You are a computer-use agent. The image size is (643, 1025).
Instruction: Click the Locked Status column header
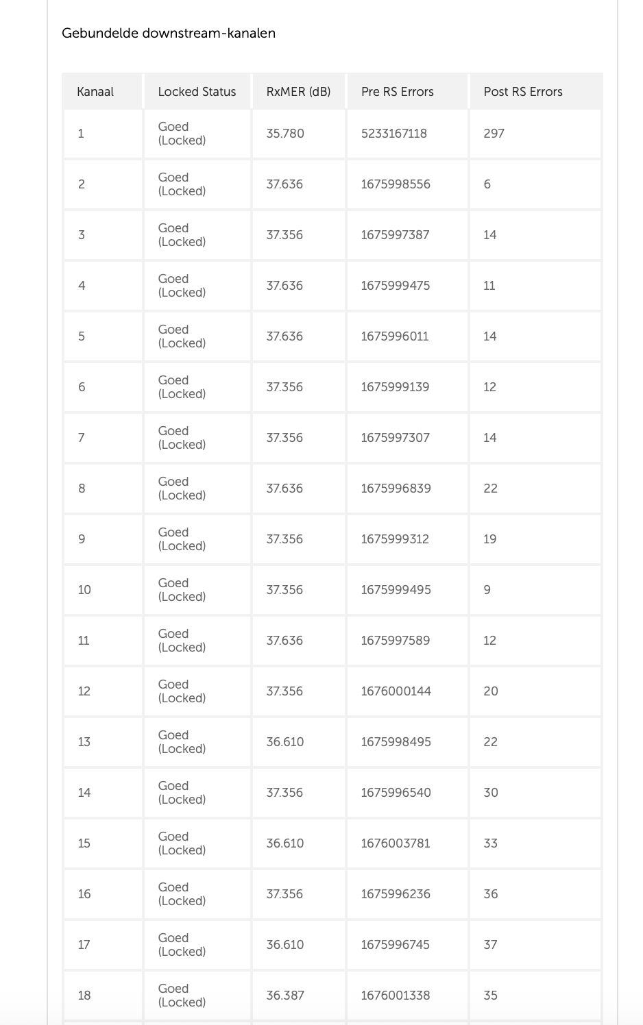coord(197,92)
